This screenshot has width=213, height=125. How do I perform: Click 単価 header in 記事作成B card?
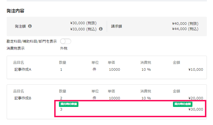click(112, 91)
